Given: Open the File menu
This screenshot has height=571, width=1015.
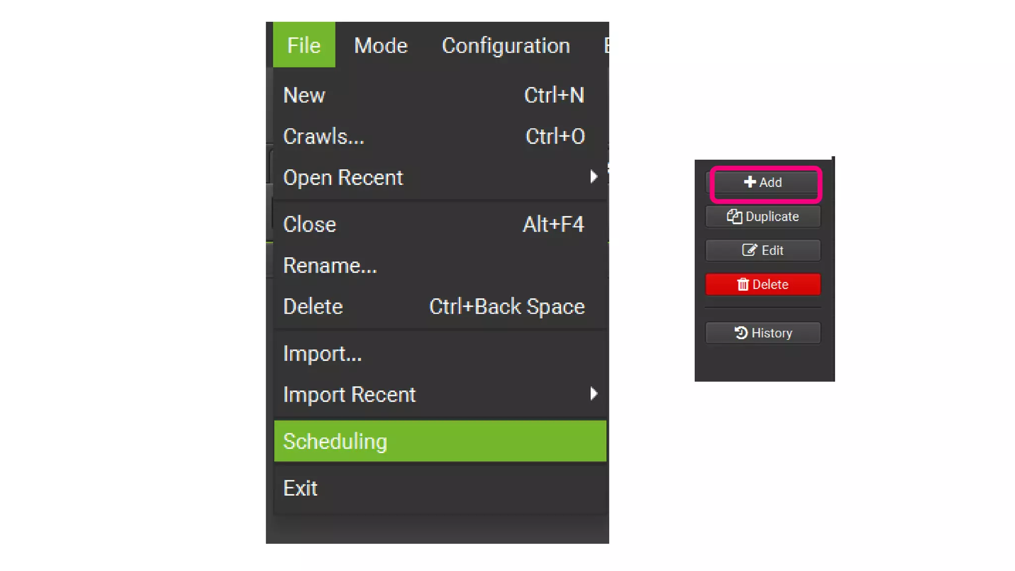Looking at the screenshot, I should pyautogui.click(x=304, y=45).
